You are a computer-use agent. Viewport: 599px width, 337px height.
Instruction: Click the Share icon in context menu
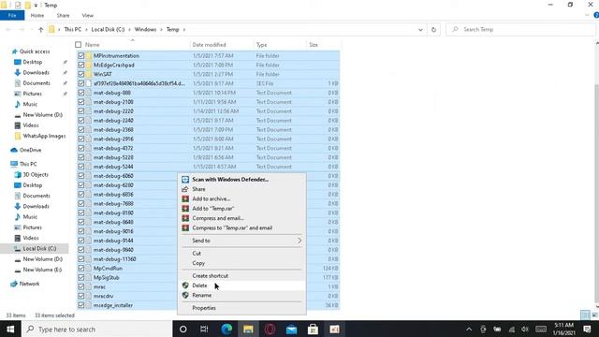pos(185,189)
